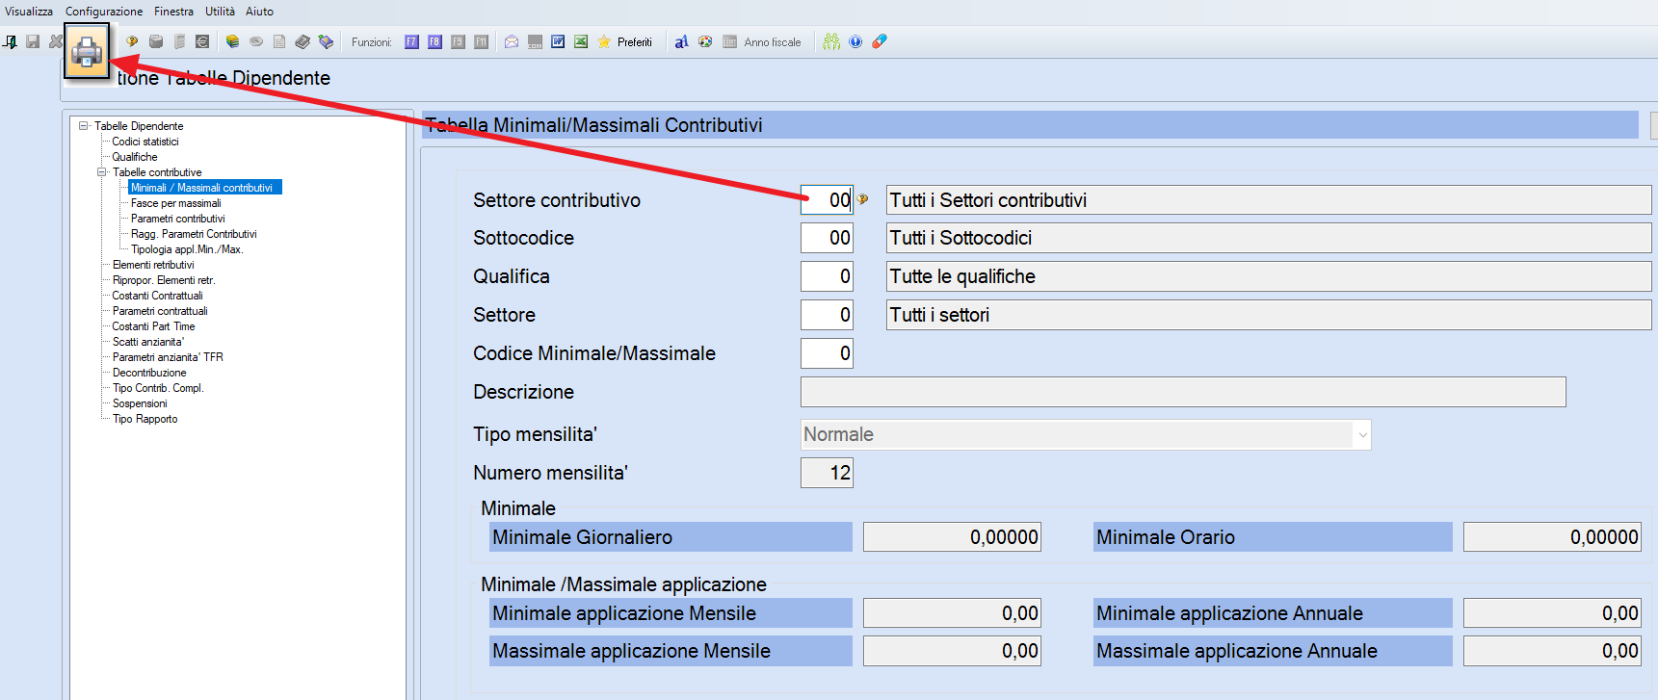Open the color palette icon
This screenshot has height=700, width=1658.
click(x=705, y=41)
